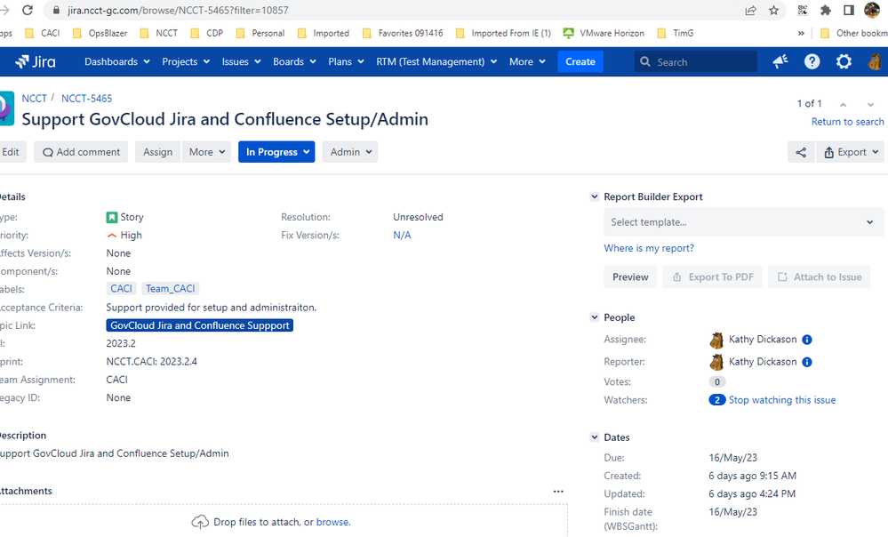View site information padlock icon

[55, 10]
